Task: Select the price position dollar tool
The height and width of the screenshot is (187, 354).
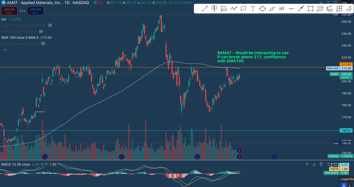Action: 214,9
